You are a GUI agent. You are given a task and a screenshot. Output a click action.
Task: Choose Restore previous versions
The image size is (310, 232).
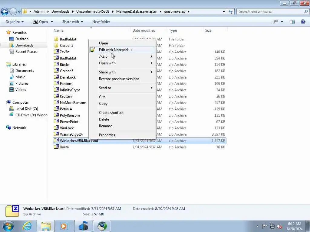pos(122,79)
